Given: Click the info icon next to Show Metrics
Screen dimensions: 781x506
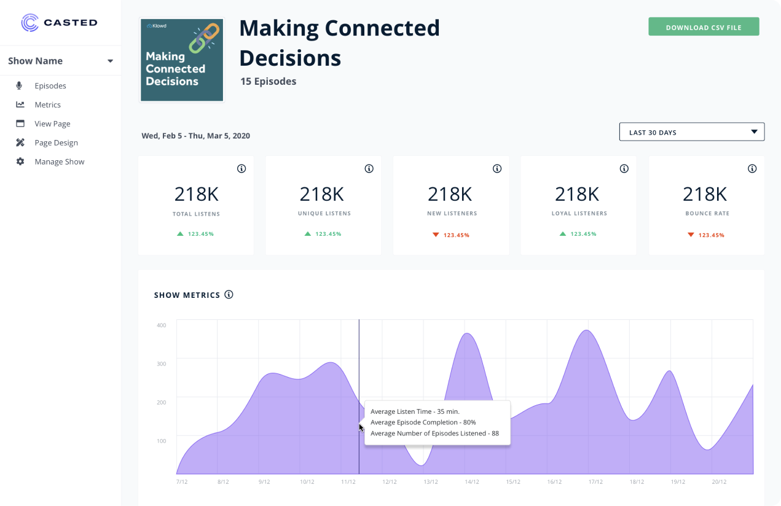Looking at the screenshot, I should pyautogui.click(x=229, y=295).
